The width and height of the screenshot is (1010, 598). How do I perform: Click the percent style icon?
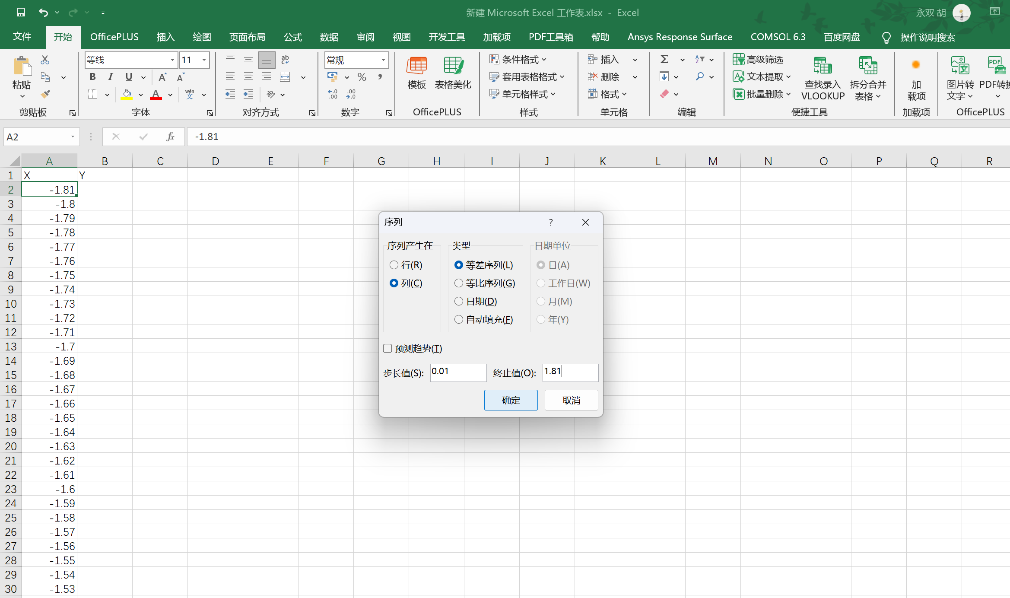pos(362,77)
